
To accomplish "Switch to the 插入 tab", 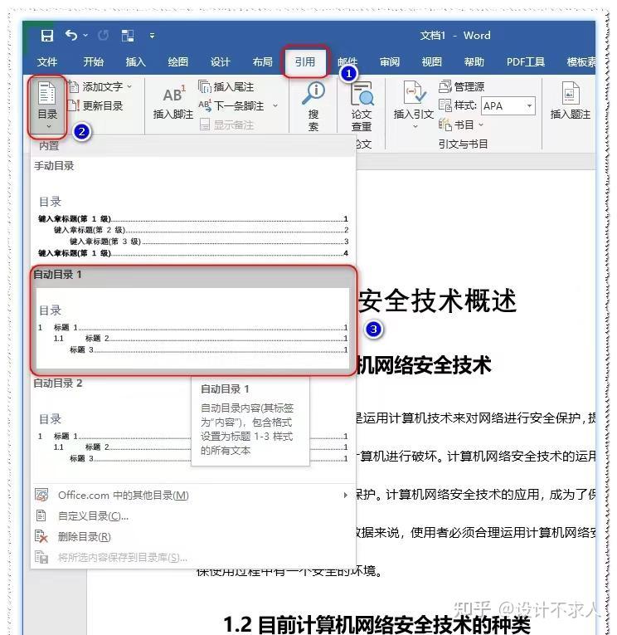I will click(x=135, y=62).
